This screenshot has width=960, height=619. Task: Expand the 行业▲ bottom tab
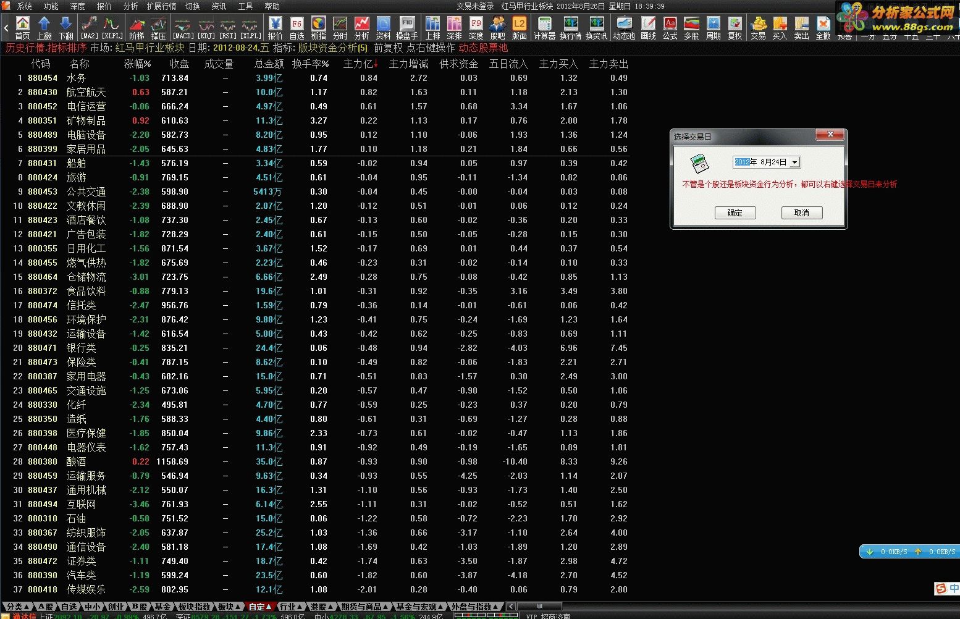pos(290,607)
